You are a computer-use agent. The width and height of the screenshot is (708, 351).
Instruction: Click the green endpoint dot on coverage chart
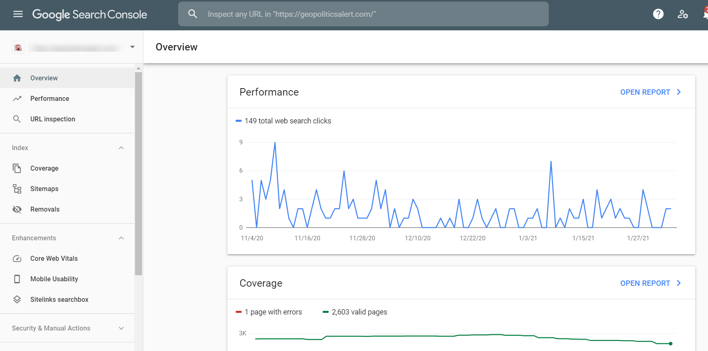click(671, 344)
